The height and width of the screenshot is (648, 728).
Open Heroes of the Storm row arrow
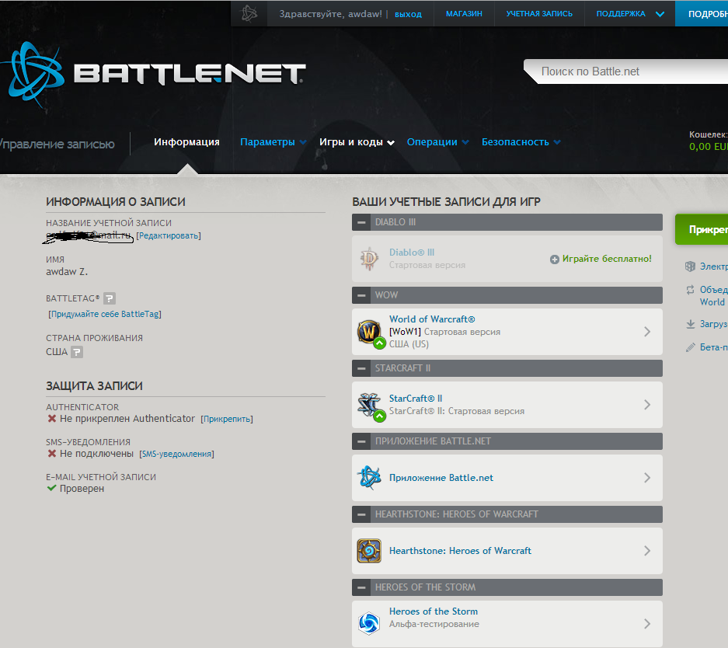point(647,623)
